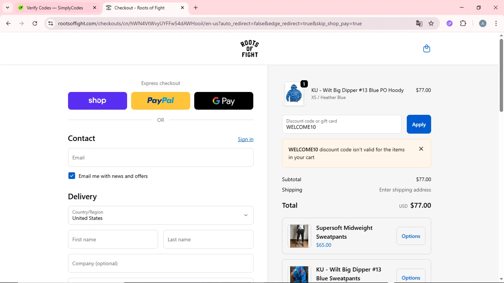The image size is (504, 283).
Task: Check out with Google Pay
Action: pos(224,101)
